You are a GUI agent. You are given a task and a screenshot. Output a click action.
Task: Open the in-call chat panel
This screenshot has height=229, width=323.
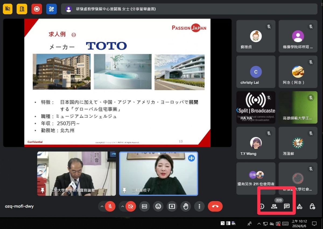[x=287, y=206]
